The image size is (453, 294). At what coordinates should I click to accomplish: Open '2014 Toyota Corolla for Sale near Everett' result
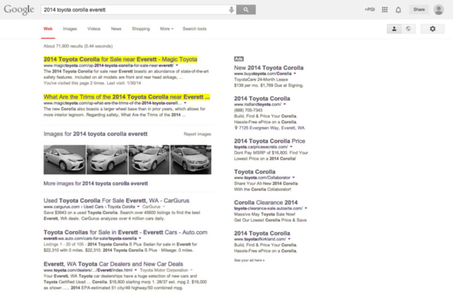click(120, 59)
